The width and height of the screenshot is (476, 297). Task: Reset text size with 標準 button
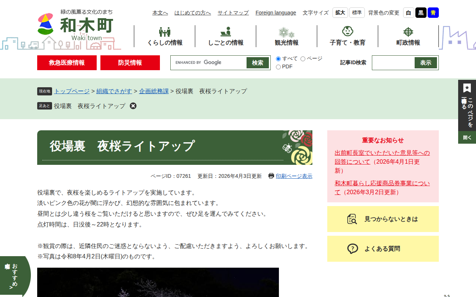coord(357,13)
